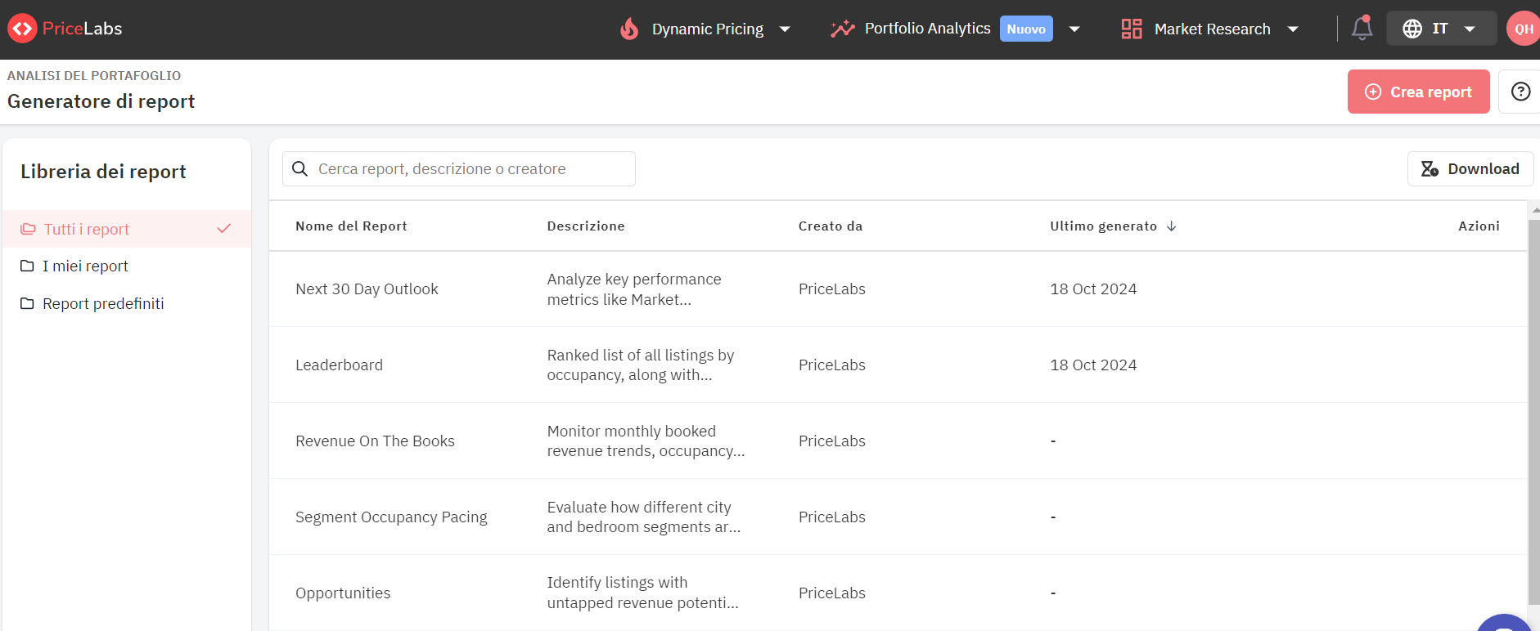Open the QH user avatar
This screenshot has height=631, width=1540.
(1523, 29)
